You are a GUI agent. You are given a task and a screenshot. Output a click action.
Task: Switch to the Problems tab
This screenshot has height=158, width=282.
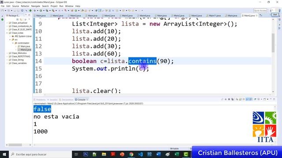point(40,100)
